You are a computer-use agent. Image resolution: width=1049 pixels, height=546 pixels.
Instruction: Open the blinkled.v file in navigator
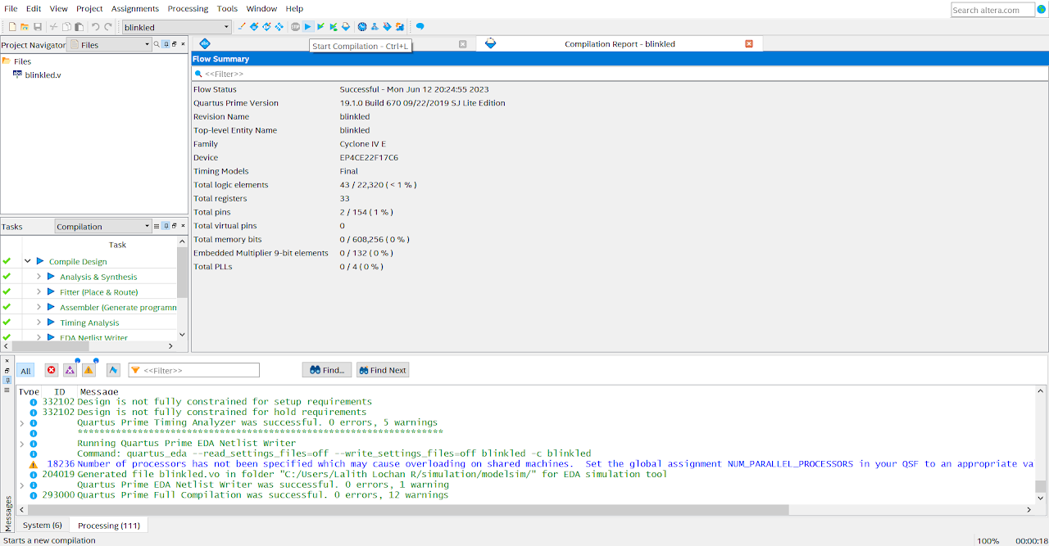coord(43,74)
